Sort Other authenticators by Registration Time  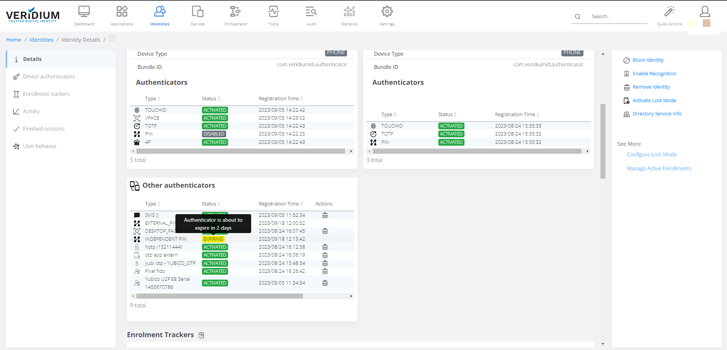pos(280,204)
